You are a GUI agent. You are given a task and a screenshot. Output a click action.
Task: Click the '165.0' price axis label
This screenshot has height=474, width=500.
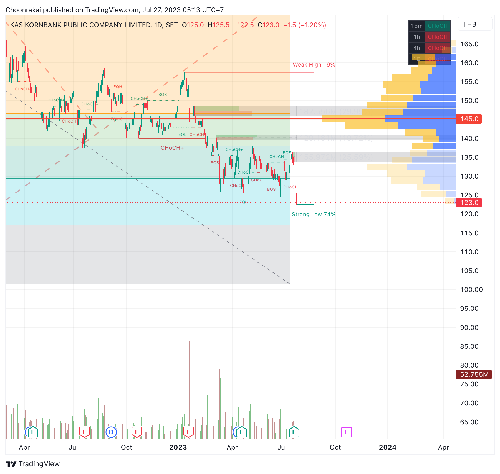[469, 44]
